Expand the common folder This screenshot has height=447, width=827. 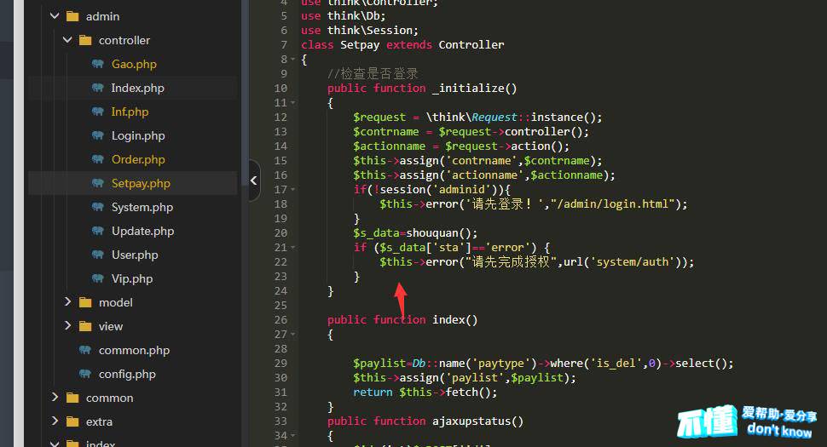coord(55,398)
